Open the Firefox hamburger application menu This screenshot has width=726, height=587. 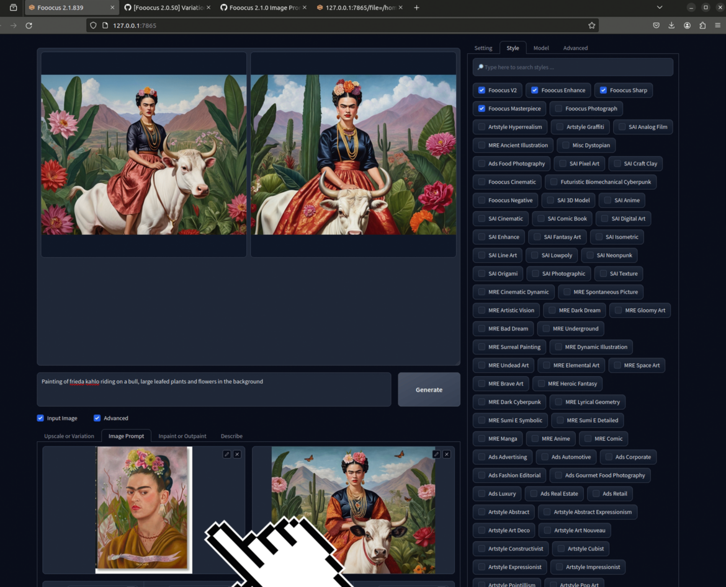pyautogui.click(x=717, y=25)
